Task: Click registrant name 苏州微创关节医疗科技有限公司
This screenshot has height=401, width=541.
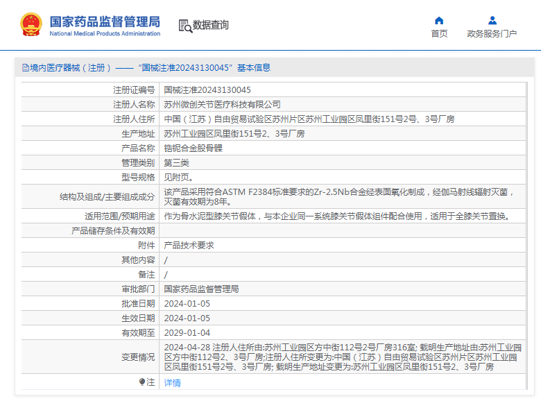Action: point(222,104)
